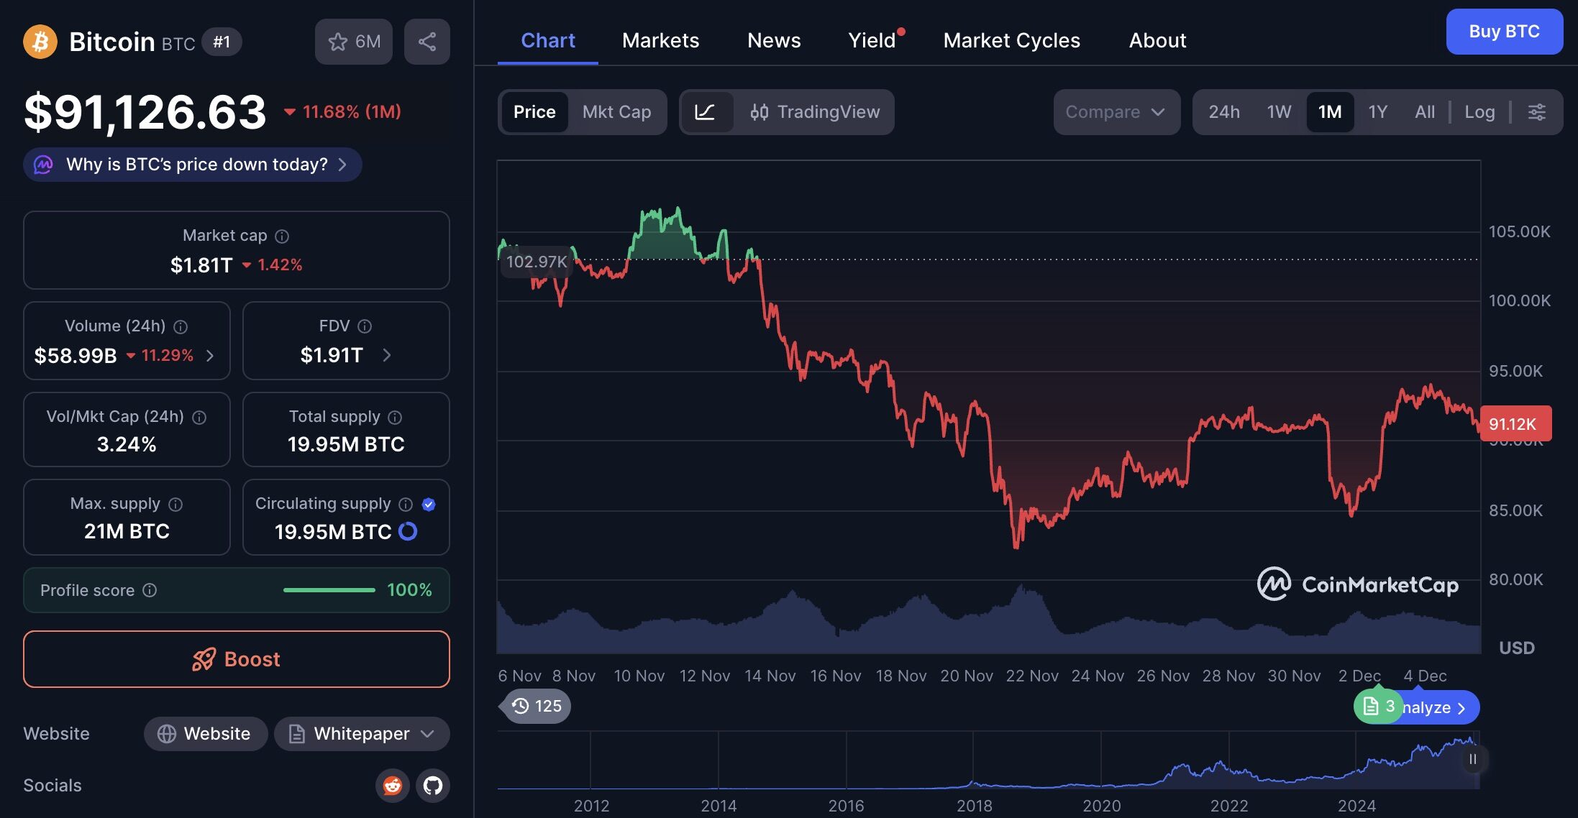Open the GitHub social link
This screenshot has width=1578, height=818.
coord(432,785)
